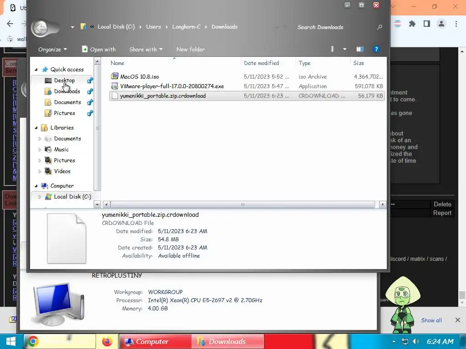Select Longhorn-C in the address breadcrumb
Image resolution: width=466 pixels, height=349 pixels.
(x=186, y=27)
